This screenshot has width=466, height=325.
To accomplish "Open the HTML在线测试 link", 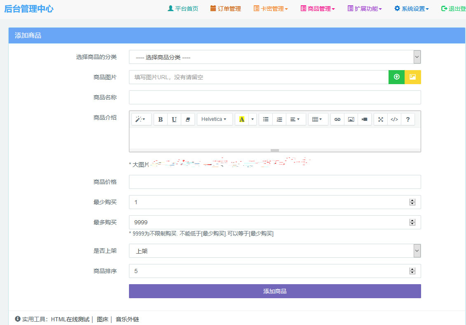I will pos(70,319).
